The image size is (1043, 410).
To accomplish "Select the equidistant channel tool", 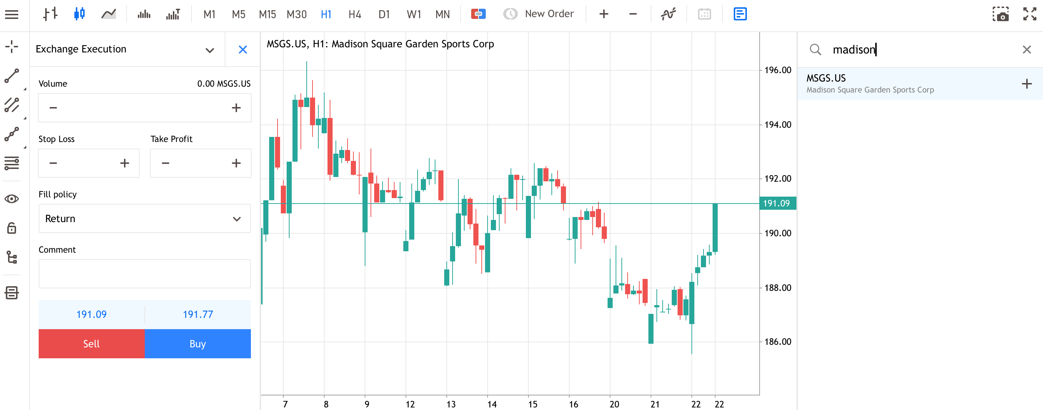I will [12, 105].
